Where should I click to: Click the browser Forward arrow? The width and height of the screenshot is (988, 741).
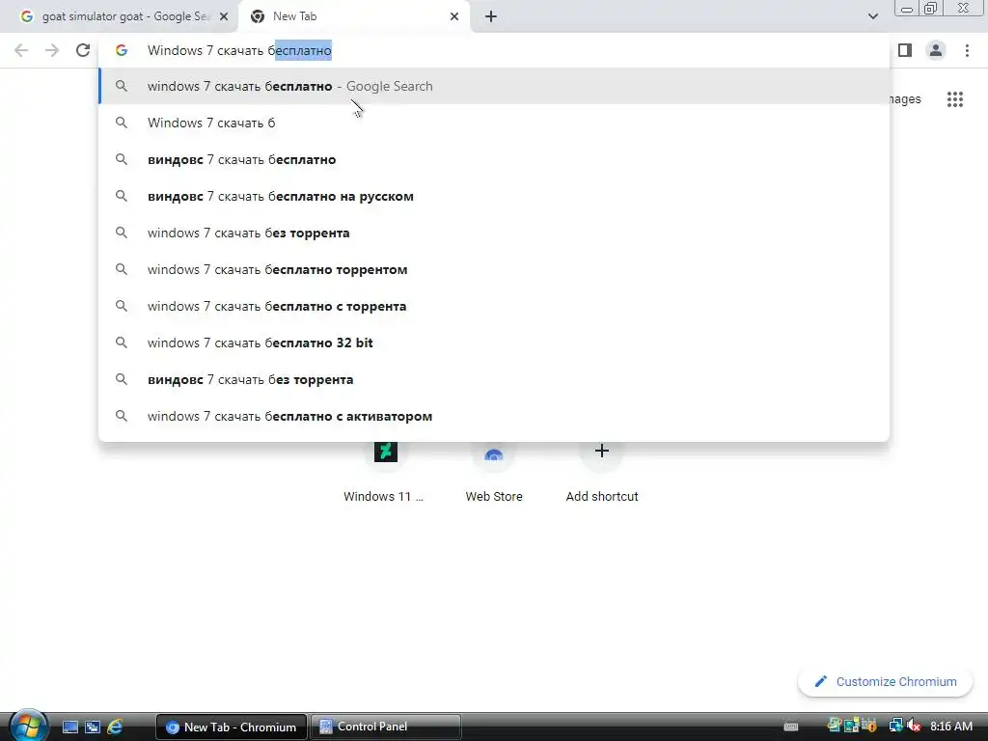point(52,50)
